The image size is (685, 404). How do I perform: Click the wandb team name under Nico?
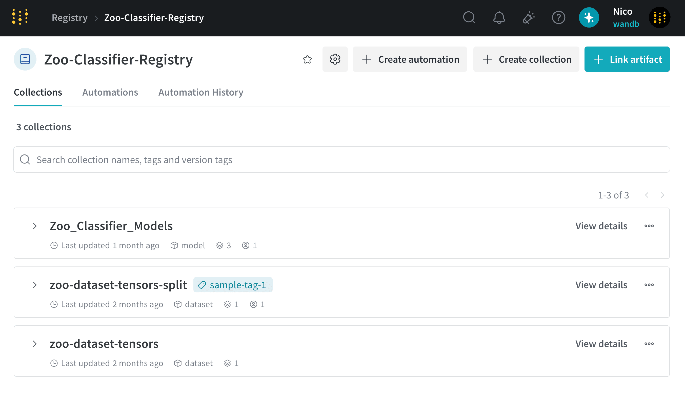(626, 24)
